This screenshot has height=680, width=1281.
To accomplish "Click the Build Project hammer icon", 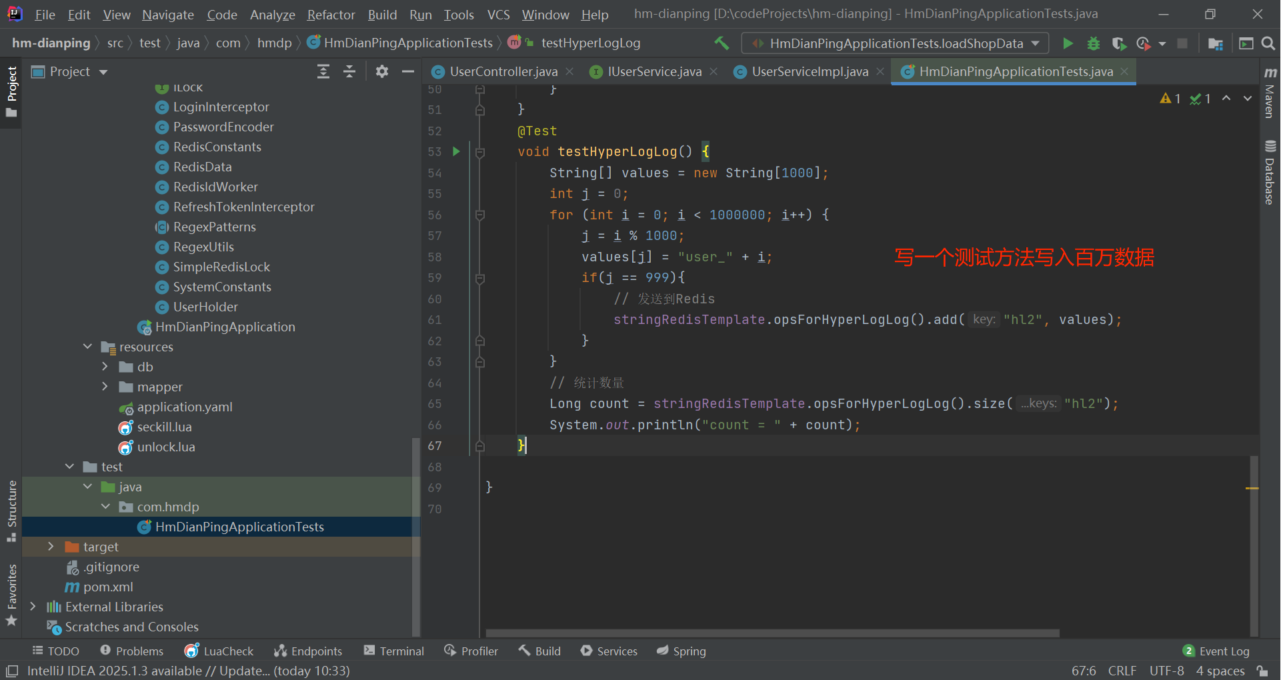I will tap(722, 43).
